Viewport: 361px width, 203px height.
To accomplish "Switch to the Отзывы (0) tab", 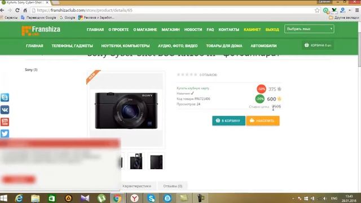I will (x=173, y=186).
